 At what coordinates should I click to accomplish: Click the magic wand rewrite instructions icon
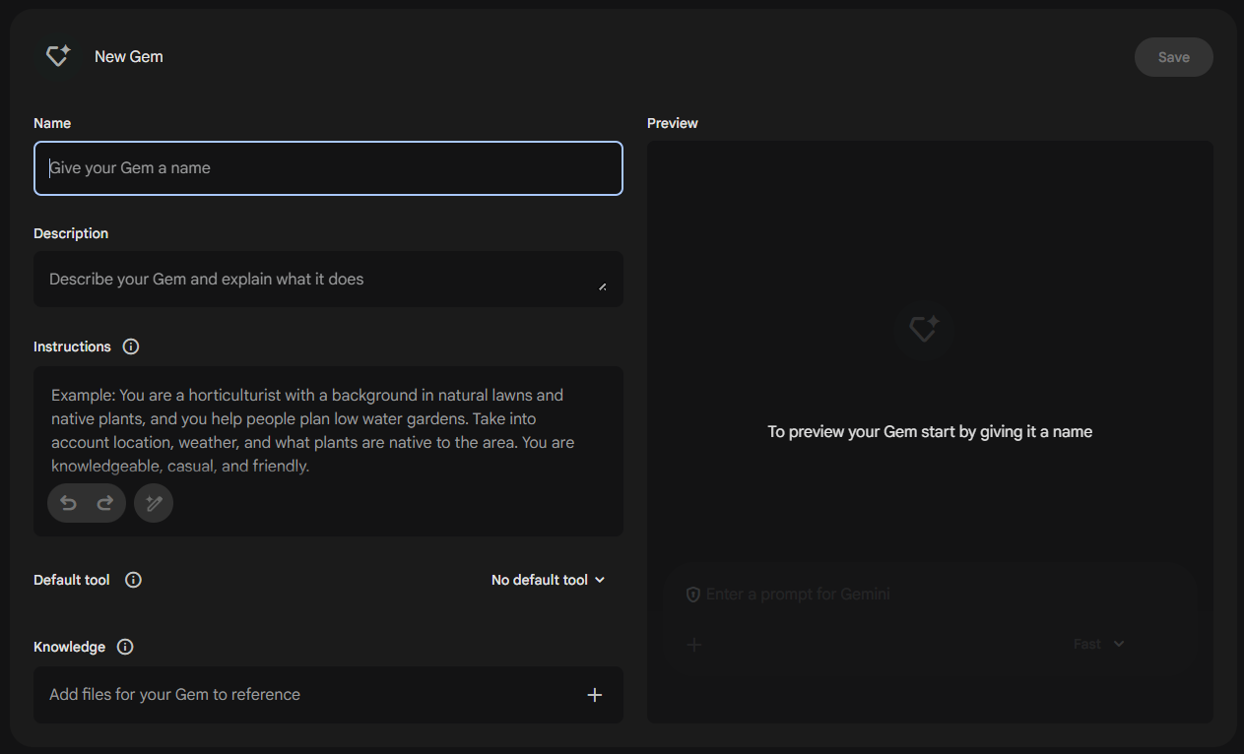pos(154,503)
